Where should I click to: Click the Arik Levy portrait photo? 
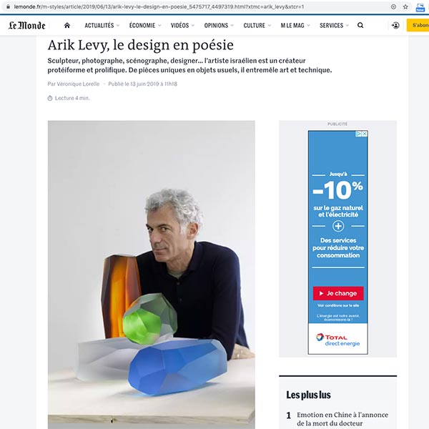pos(152,275)
